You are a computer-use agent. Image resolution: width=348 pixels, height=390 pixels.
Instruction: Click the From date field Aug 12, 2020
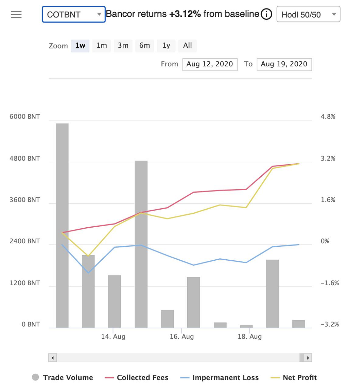tap(210, 64)
